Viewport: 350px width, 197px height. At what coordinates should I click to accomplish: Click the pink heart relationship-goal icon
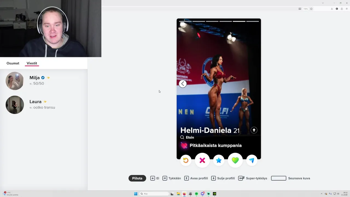(184, 146)
